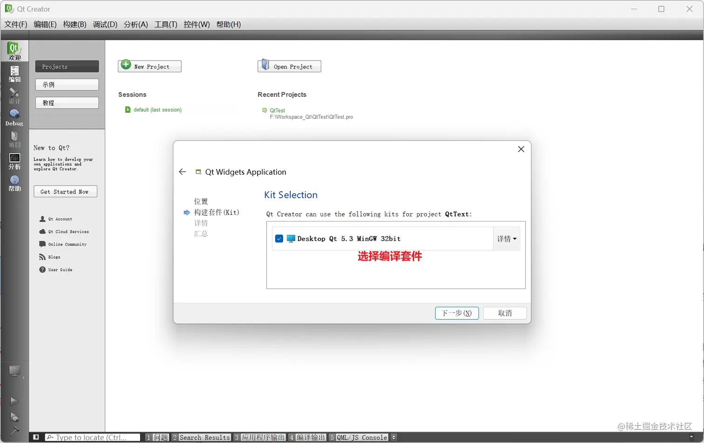Toggle the left sidebar visibility icon
This screenshot has height=443, width=704.
tap(36, 437)
